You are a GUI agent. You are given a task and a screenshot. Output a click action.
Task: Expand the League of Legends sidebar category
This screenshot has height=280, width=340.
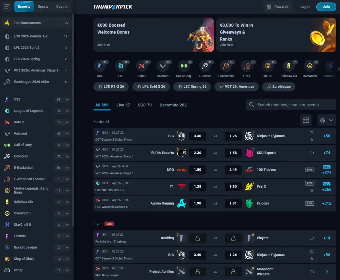point(67,111)
